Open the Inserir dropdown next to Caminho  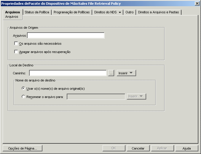[126, 73]
